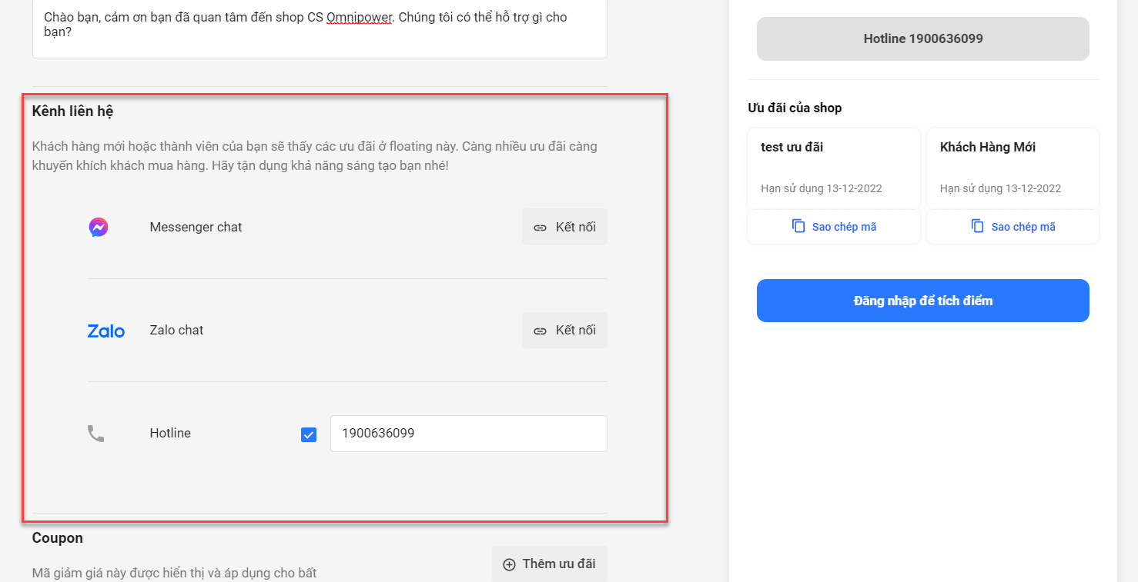This screenshot has height=582, width=1138.
Task: Click the Messenger chat logo icon
Action: pyautogui.click(x=98, y=227)
